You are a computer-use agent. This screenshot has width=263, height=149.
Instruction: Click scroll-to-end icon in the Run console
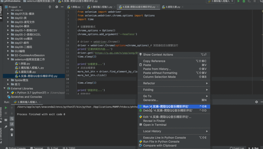pos(12,124)
